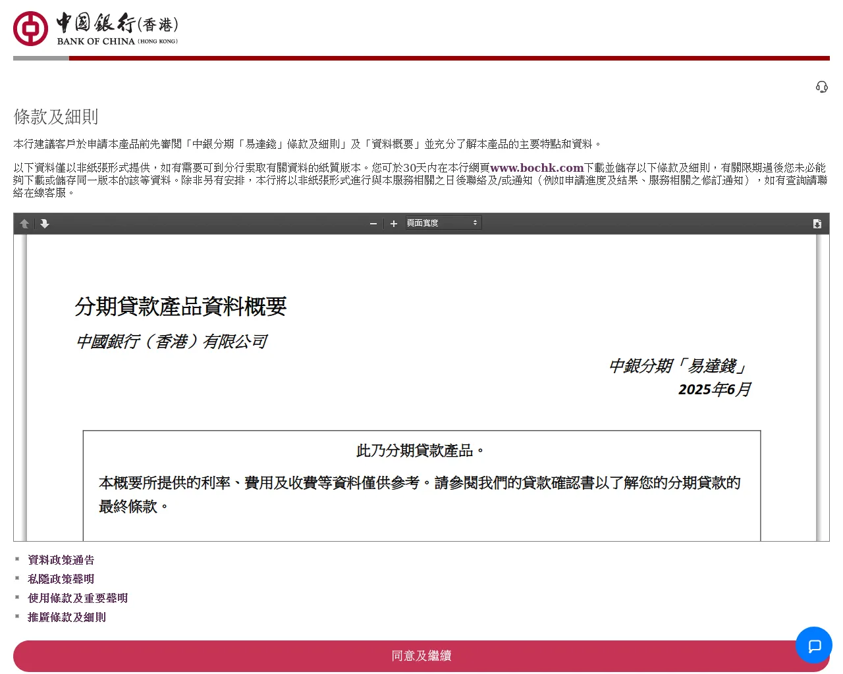Open the blue live chat bubble

click(x=814, y=645)
